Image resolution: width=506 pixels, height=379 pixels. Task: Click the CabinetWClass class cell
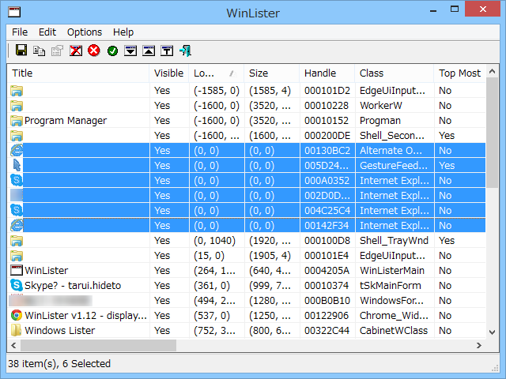[394, 330]
